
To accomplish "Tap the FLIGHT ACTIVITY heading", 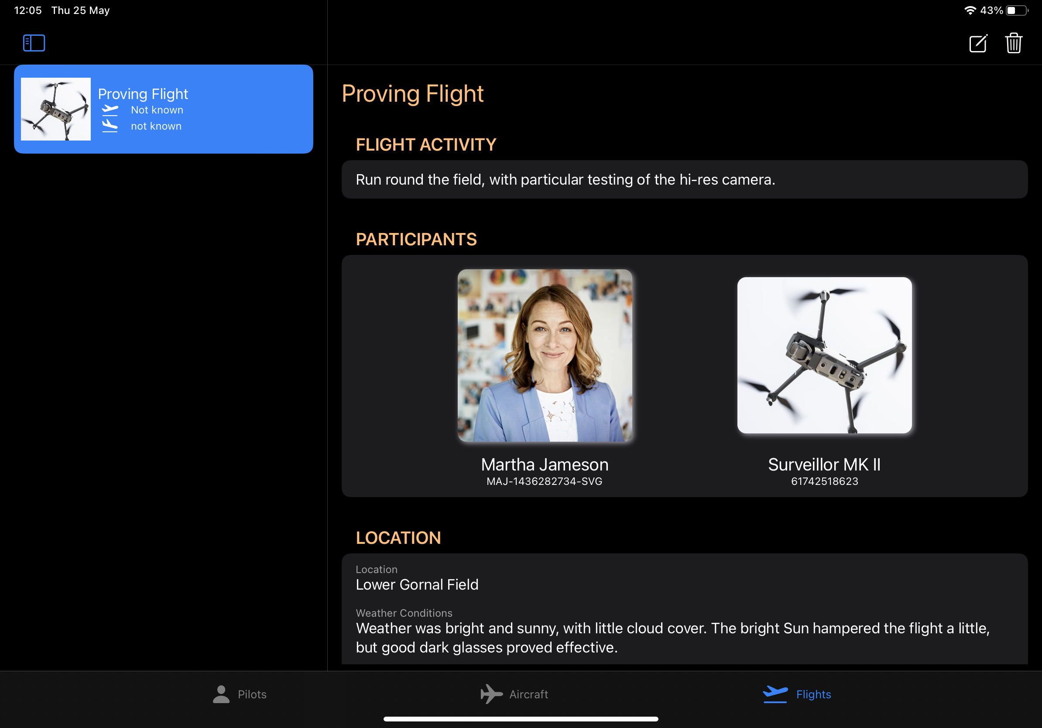I will 426,145.
